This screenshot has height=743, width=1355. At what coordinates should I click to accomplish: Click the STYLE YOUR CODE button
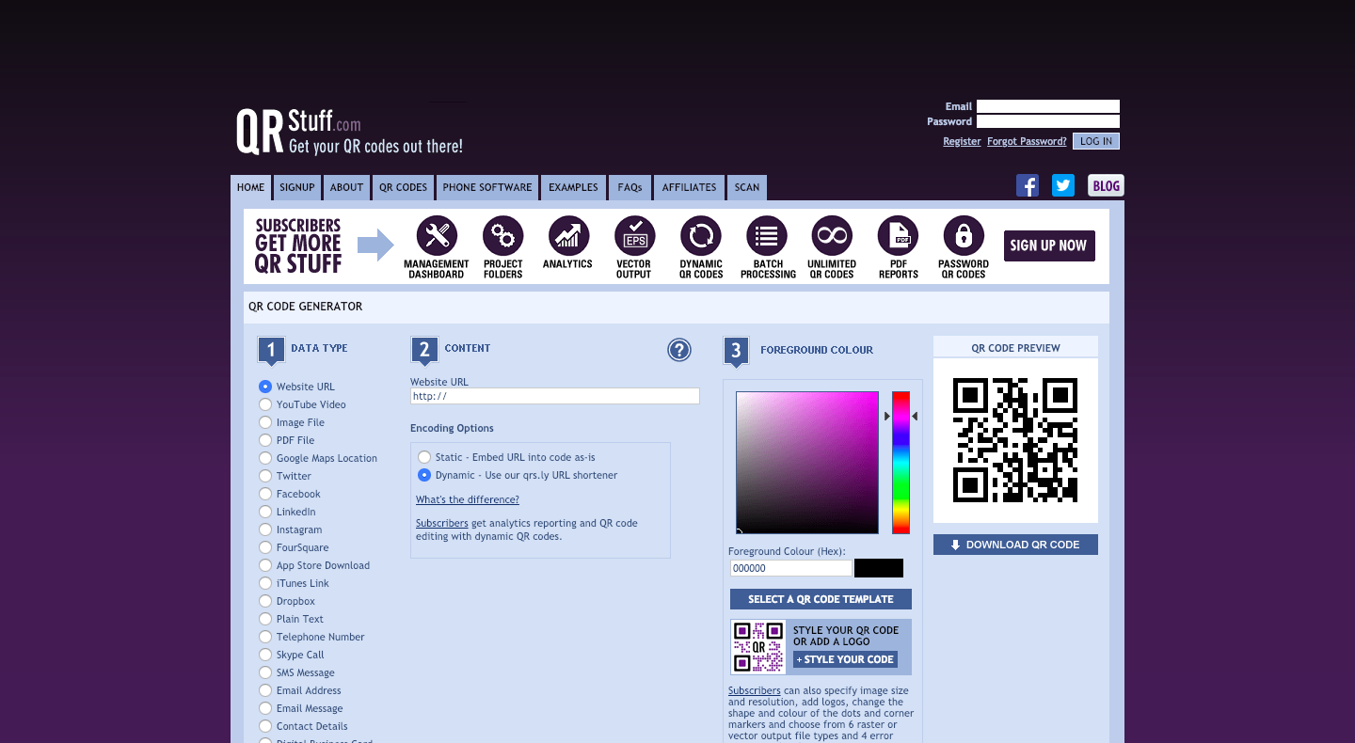845,659
